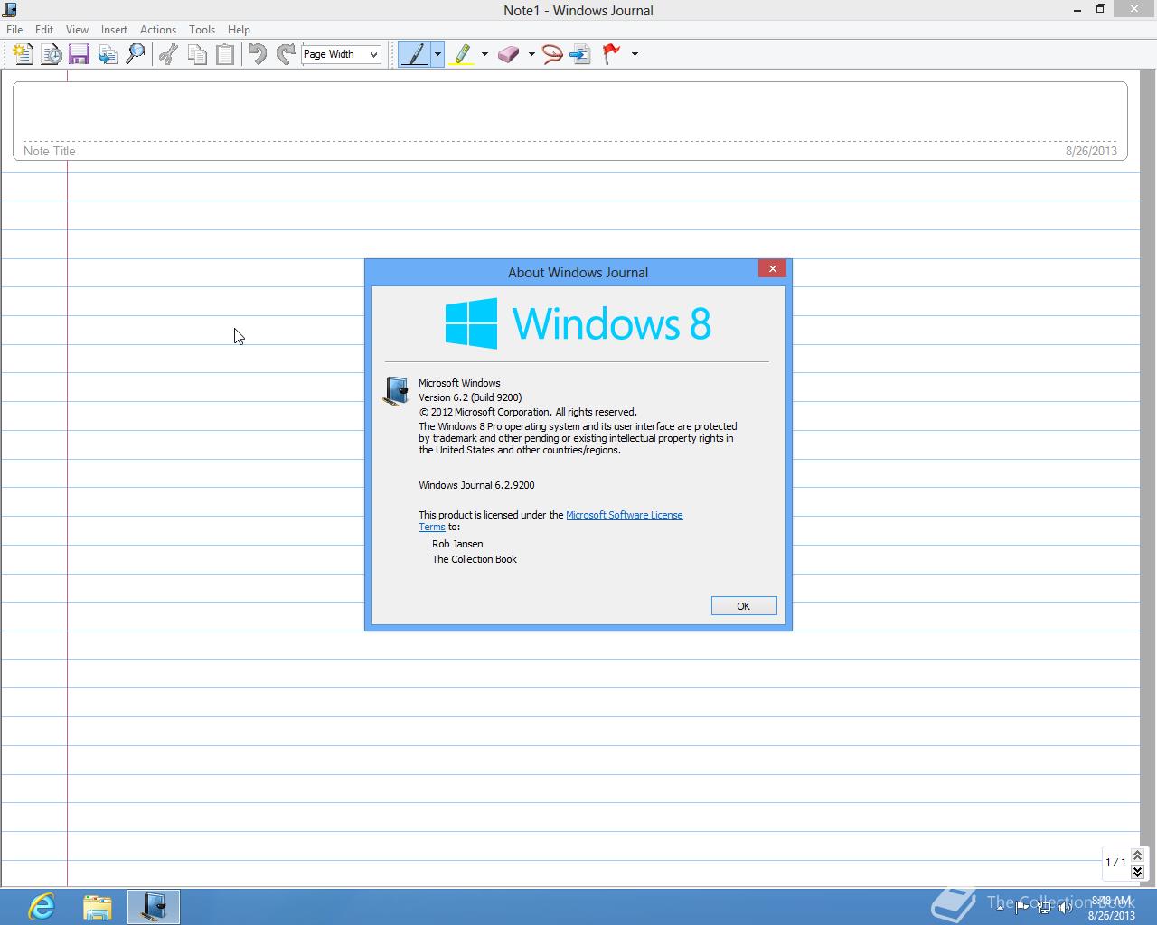
Task: Cut selection with the scissors icon
Action: click(168, 54)
